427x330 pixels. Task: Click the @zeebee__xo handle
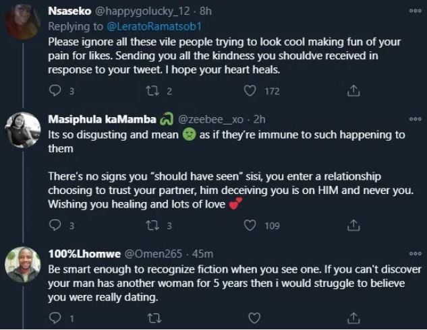tap(210, 120)
